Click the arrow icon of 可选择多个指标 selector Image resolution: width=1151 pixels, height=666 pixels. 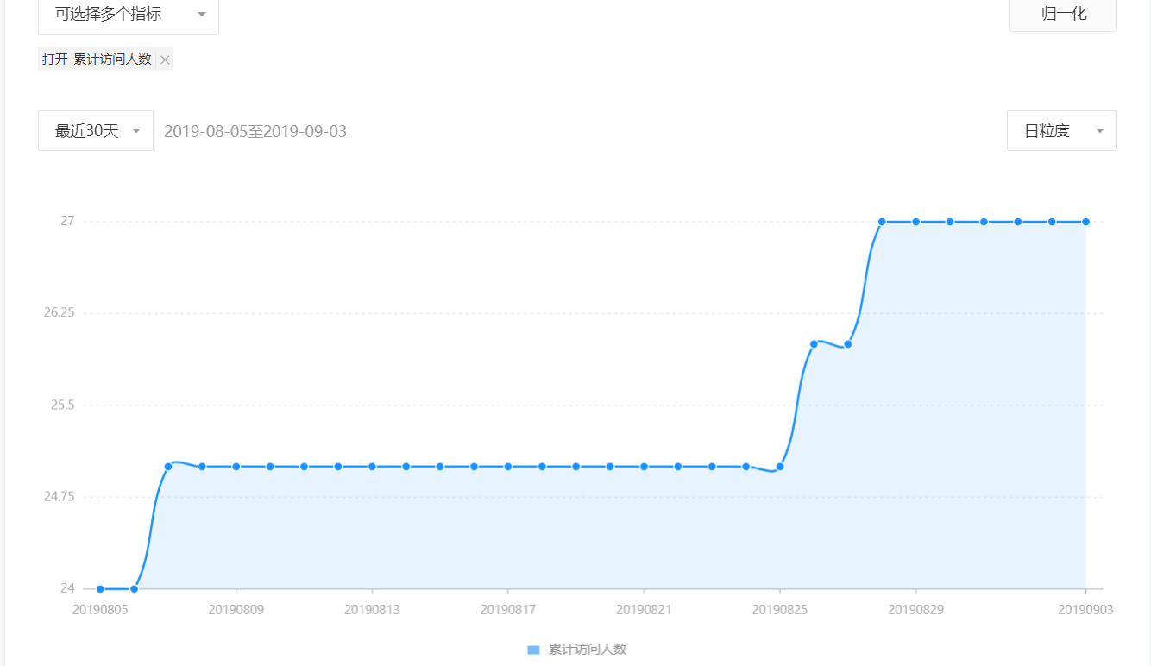coord(201,15)
